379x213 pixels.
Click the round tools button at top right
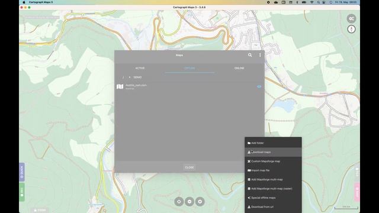click(351, 18)
